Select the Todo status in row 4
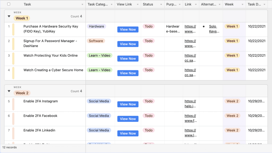The height and width of the screenshot is (153, 272). (149, 70)
